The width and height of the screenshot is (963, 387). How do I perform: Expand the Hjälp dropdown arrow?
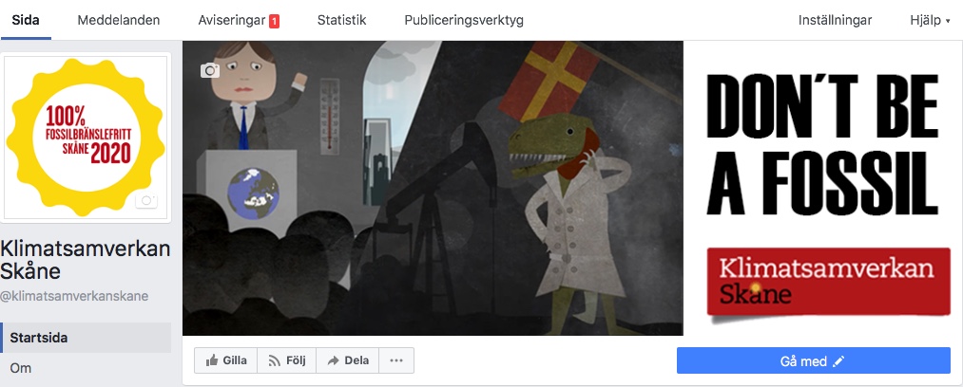tap(948, 21)
